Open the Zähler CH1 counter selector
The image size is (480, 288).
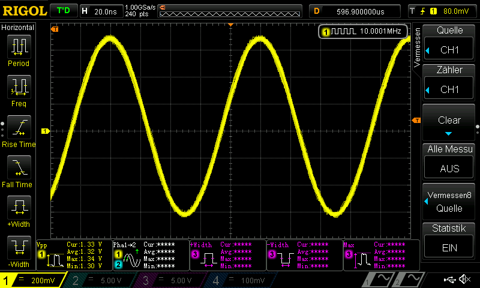(449, 81)
